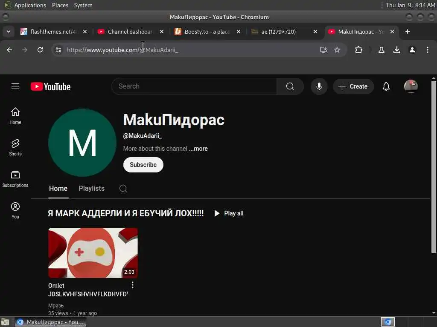Click the show desktop taskbar icon
Screen dimensions: 437x327
(x=5, y=322)
